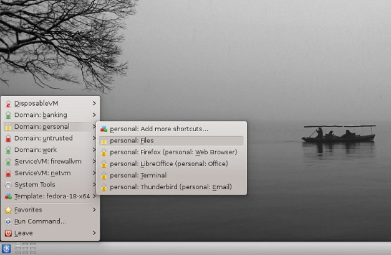The image size is (391, 255).
Task: Click the gear icon for System Tools
Action: [8, 185]
